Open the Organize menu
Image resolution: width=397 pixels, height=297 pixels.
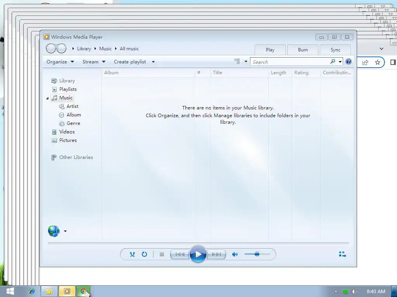(60, 62)
